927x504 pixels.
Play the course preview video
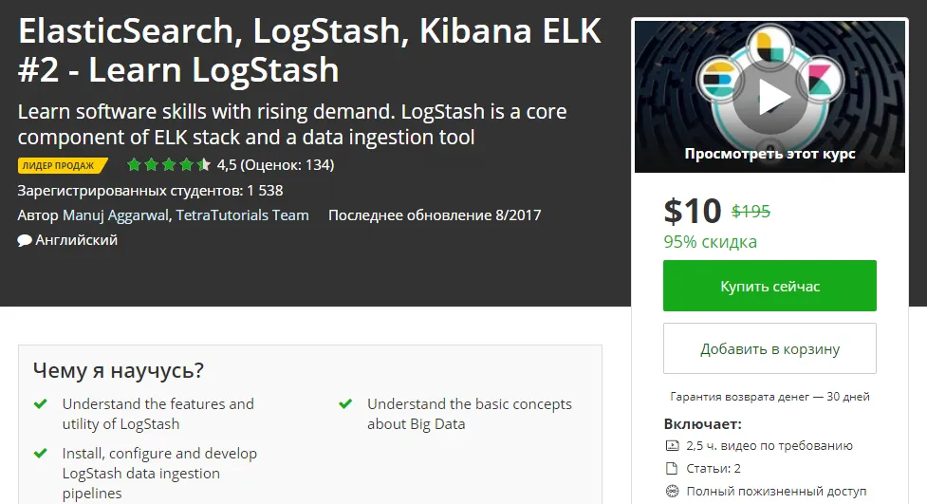click(773, 96)
